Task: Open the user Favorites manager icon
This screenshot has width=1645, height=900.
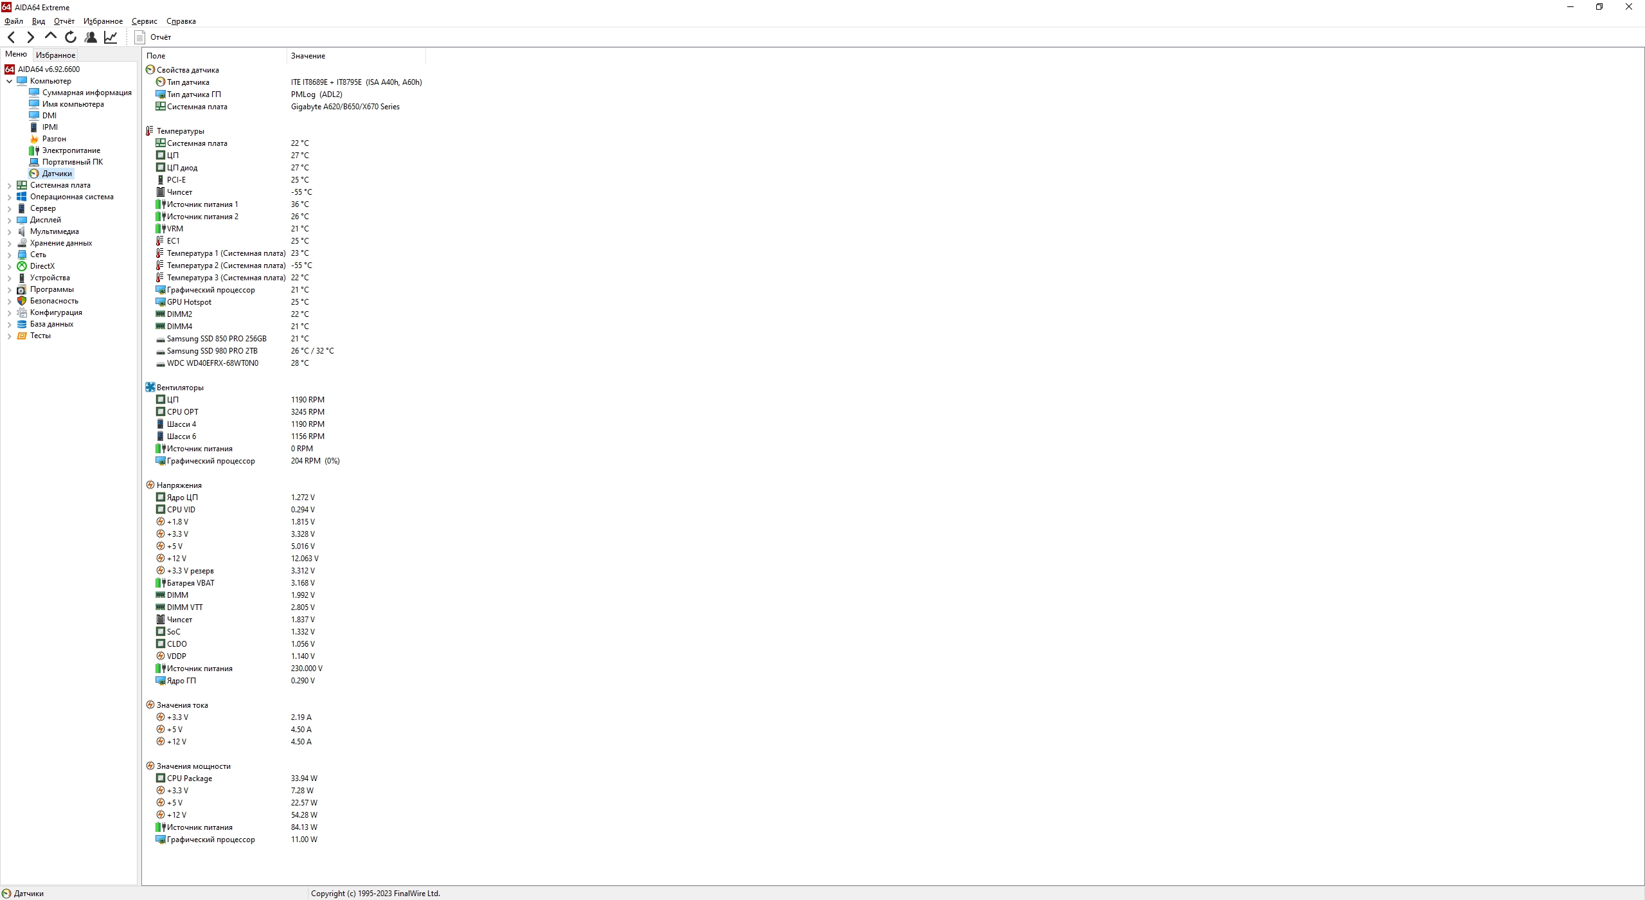Action: click(91, 37)
